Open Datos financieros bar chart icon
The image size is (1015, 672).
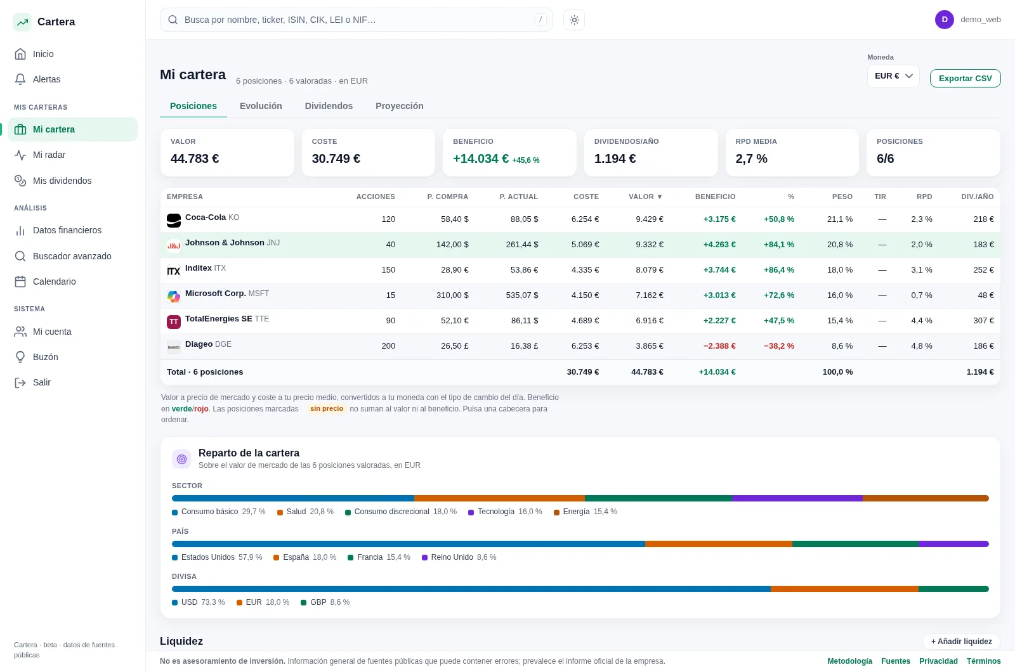coord(20,230)
